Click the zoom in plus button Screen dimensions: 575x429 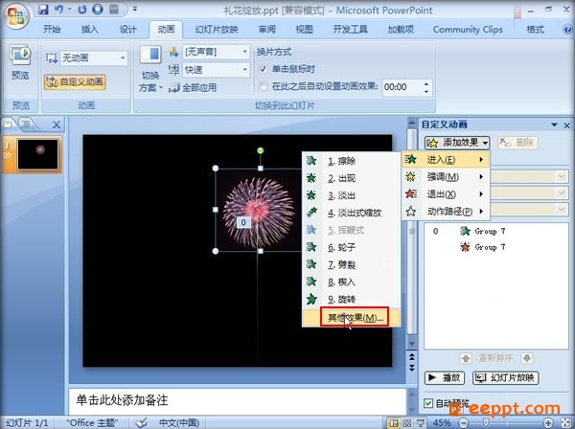point(548,423)
